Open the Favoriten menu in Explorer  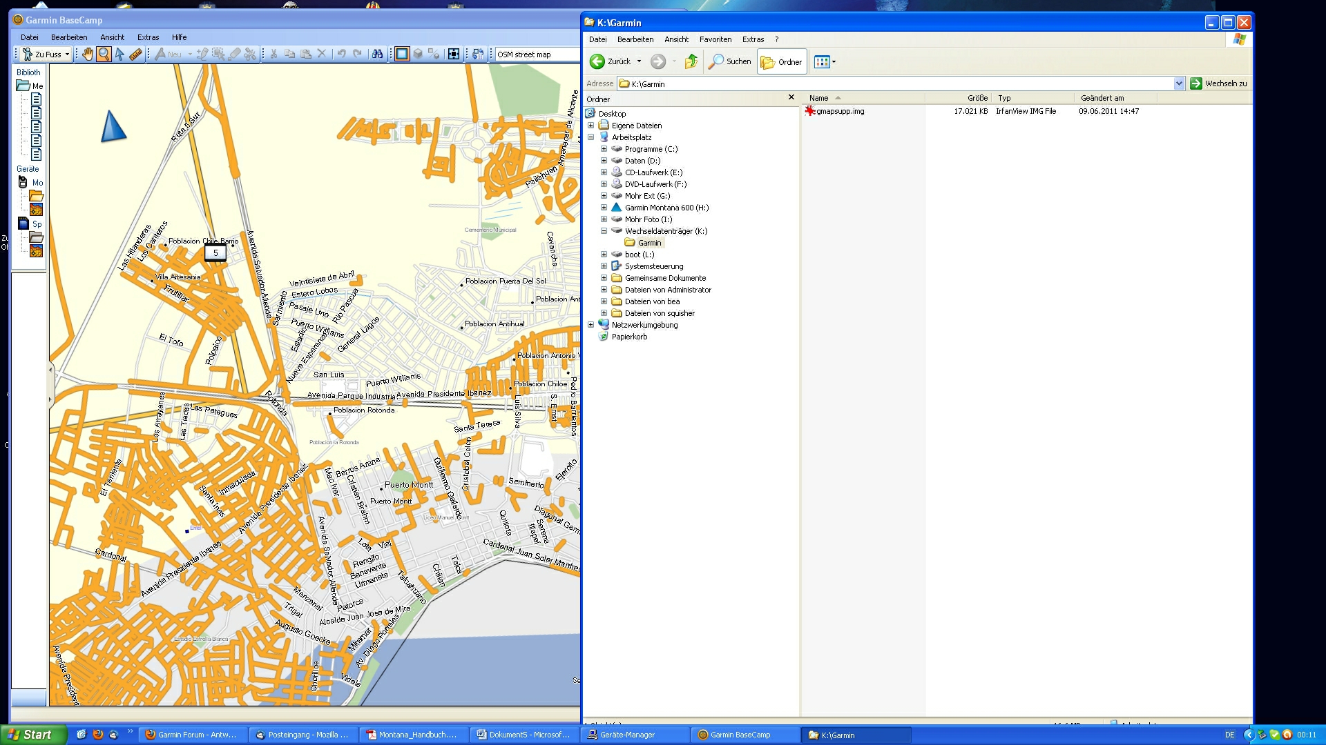715,39
